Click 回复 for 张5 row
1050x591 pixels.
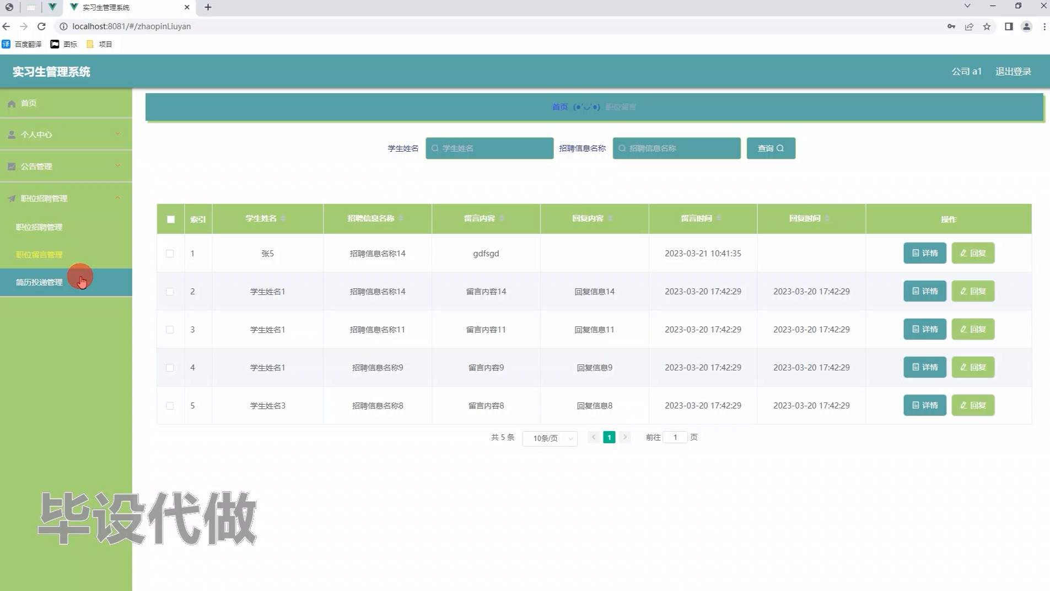pyautogui.click(x=973, y=253)
